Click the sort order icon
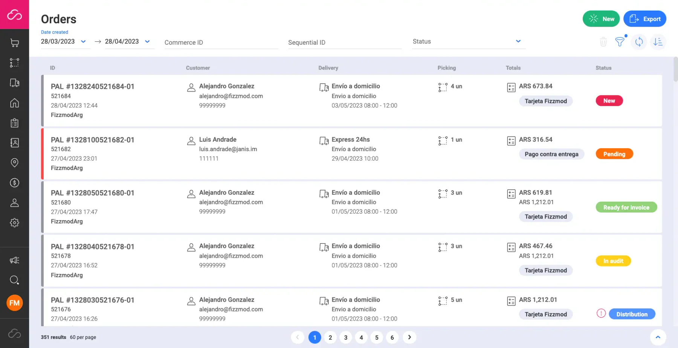The image size is (678, 348). coord(658,42)
